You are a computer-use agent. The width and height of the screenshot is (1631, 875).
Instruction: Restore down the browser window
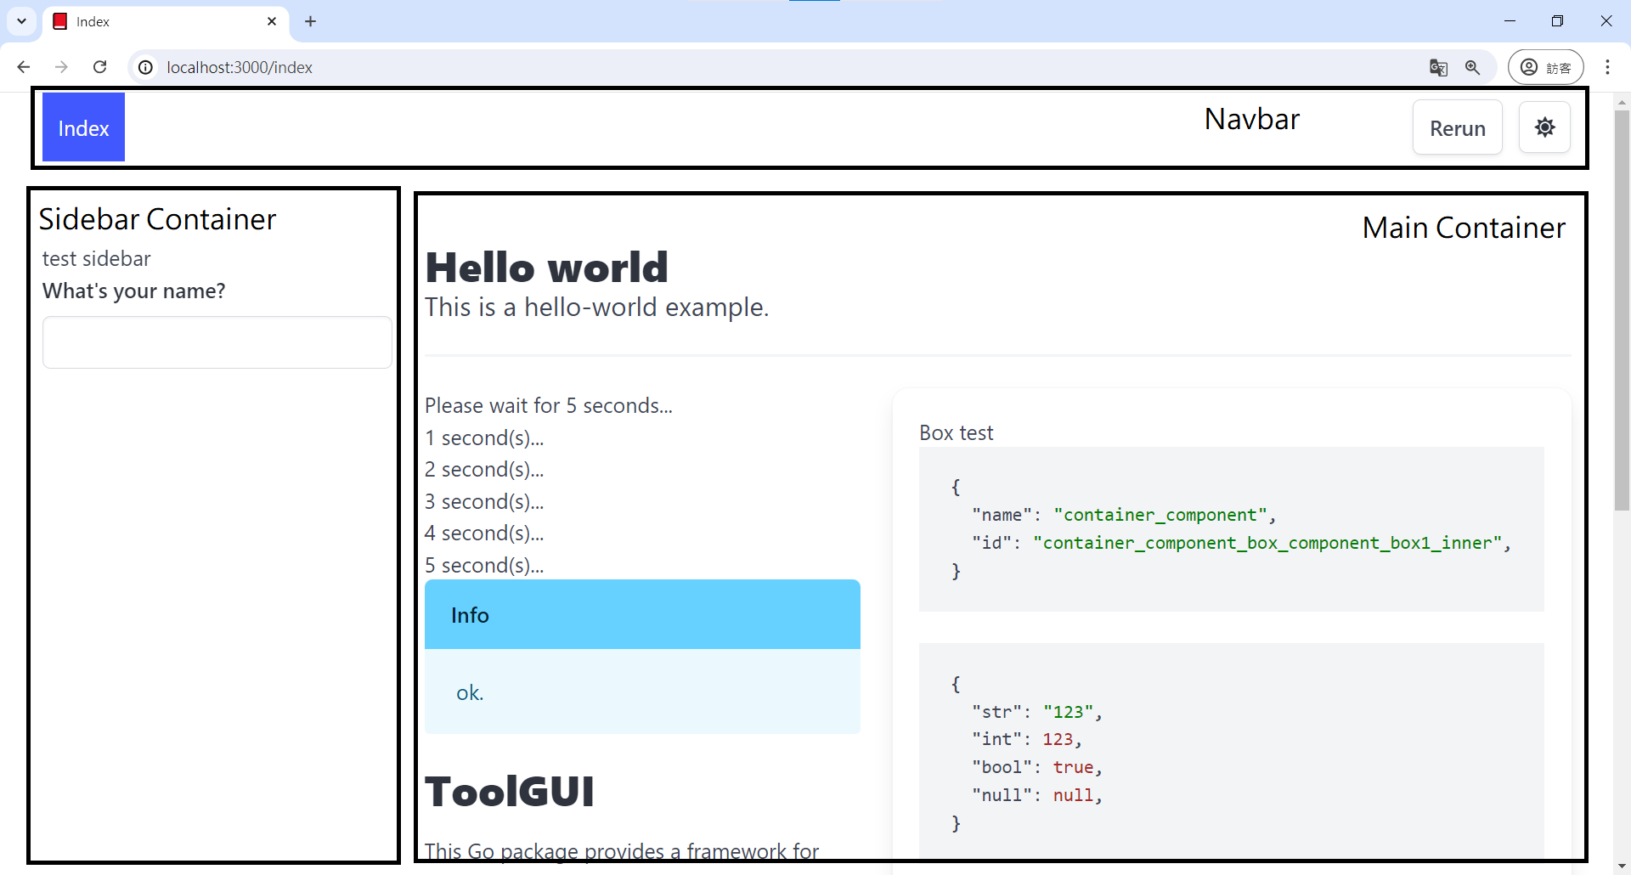point(1557,21)
